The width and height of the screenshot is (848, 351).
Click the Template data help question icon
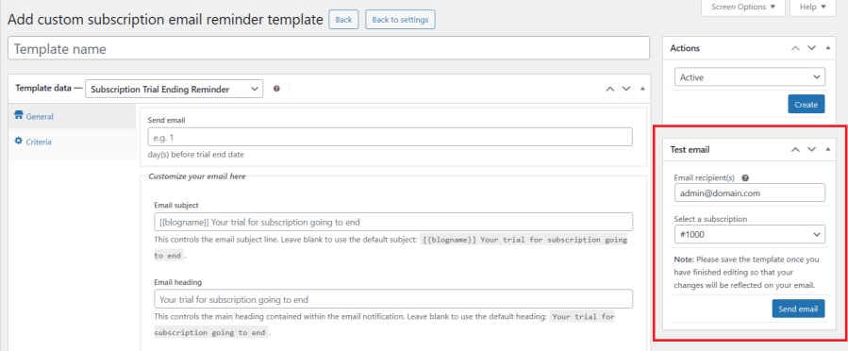pyautogui.click(x=276, y=89)
